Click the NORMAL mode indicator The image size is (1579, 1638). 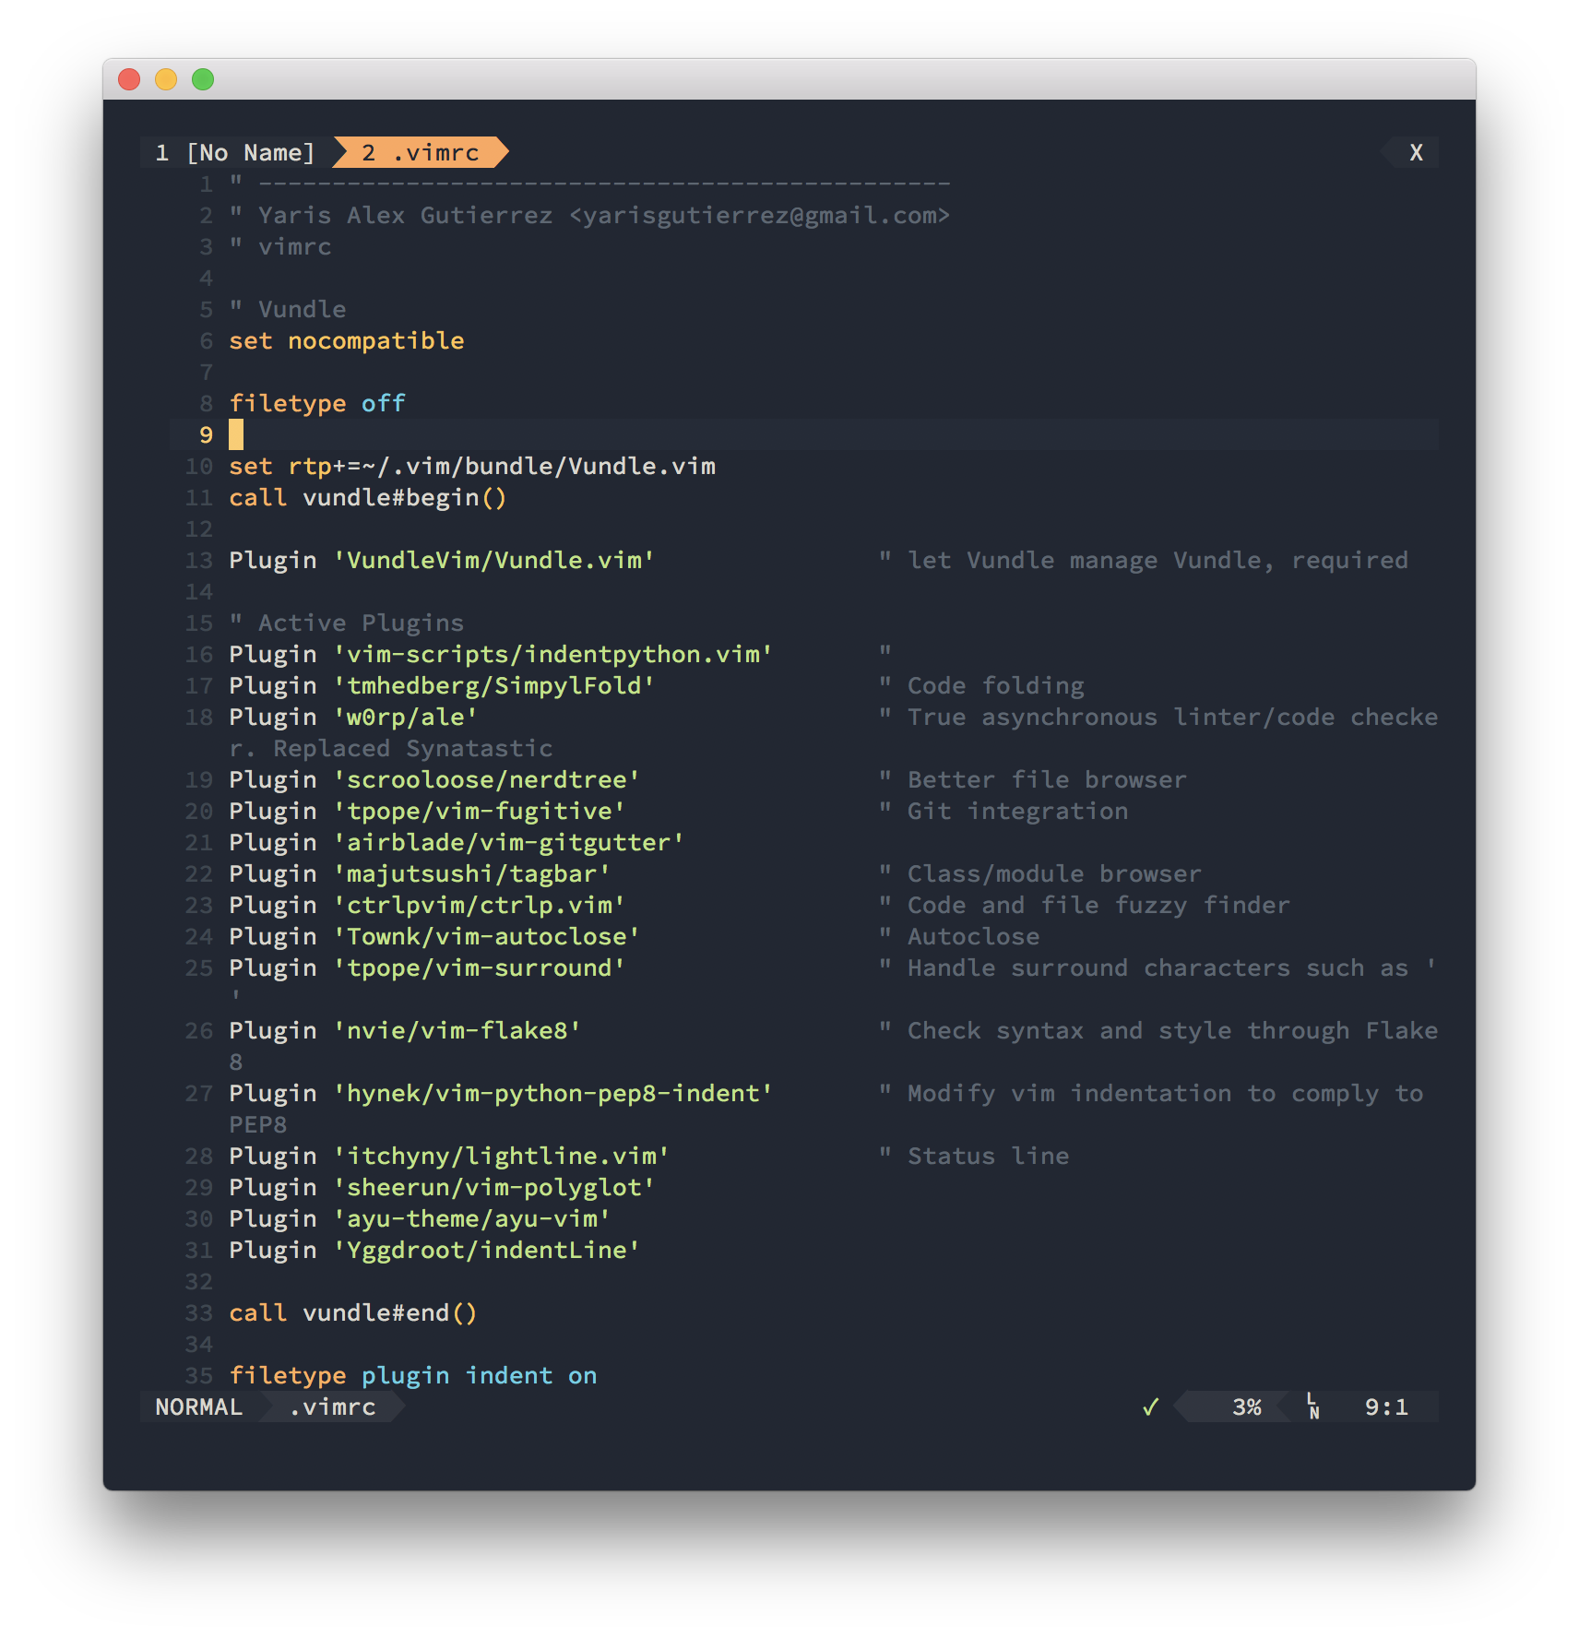coord(198,1407)
